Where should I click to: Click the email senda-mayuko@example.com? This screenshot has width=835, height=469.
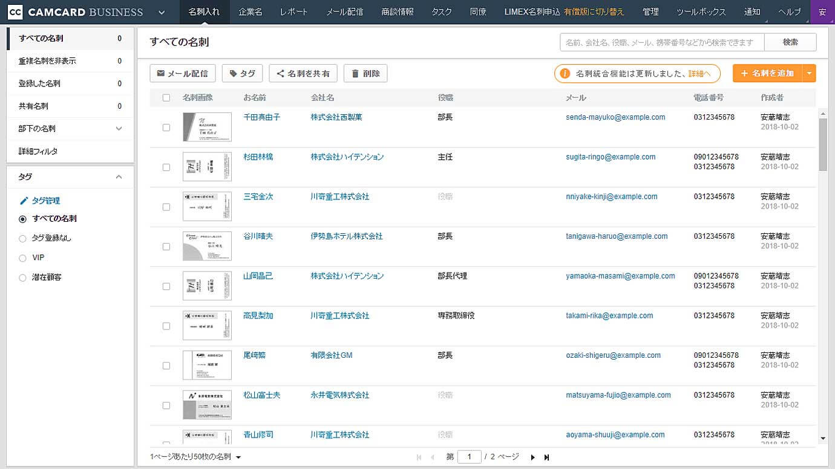(x=615, y=117)
